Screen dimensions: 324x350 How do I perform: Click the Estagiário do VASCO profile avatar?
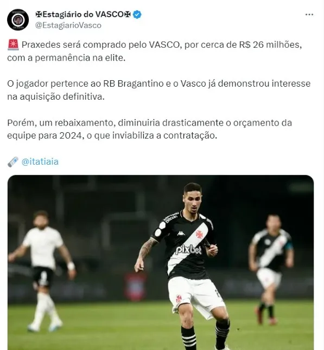(18, 20)
